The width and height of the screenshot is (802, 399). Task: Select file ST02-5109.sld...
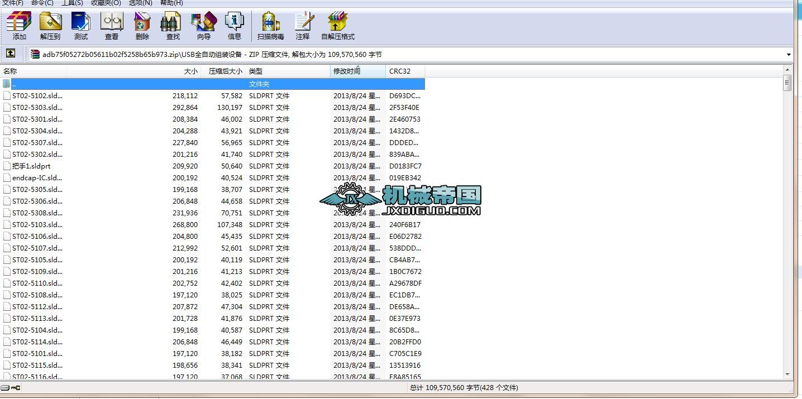point(37,271)
